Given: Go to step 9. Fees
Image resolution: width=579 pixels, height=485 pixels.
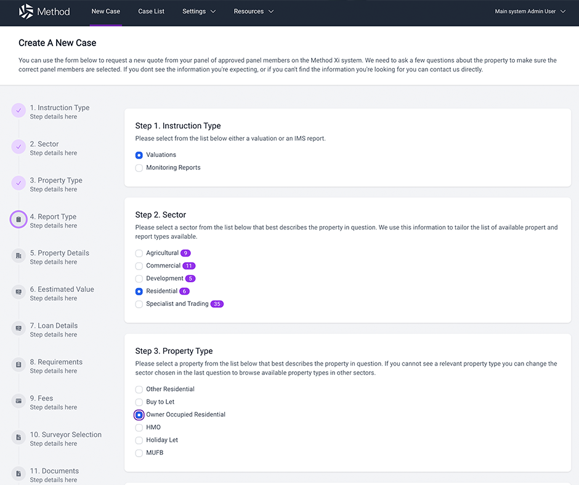Looking at the screenshot, I should pyautogui.click(x=41, y=398).
